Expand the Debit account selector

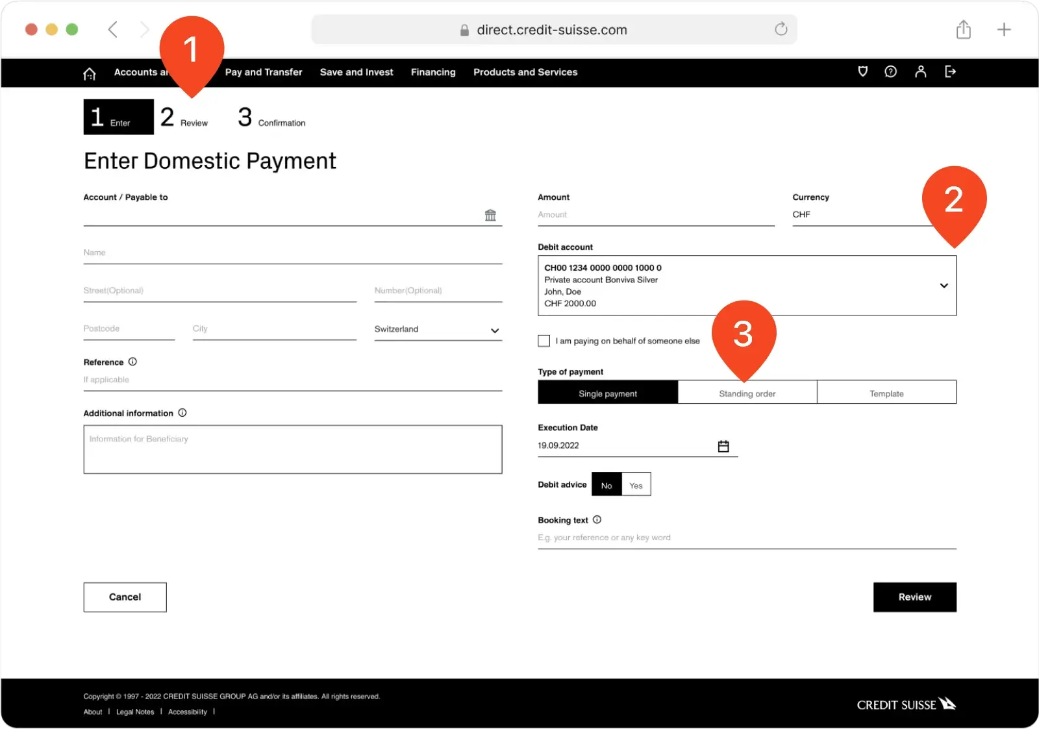tap(944, 285)
